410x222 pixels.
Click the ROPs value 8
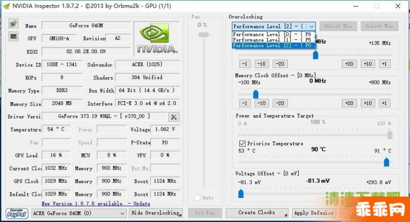(62, 77)
